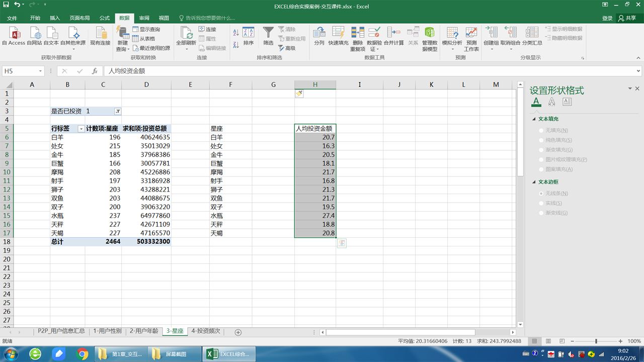Switch to the 公式 ribbon tab
Image resolution: width=644 pixels, height=362 pixels.
[x=105, y=18]
